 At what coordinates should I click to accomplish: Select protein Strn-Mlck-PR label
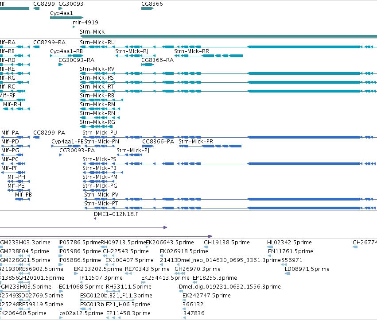point(196,142)
